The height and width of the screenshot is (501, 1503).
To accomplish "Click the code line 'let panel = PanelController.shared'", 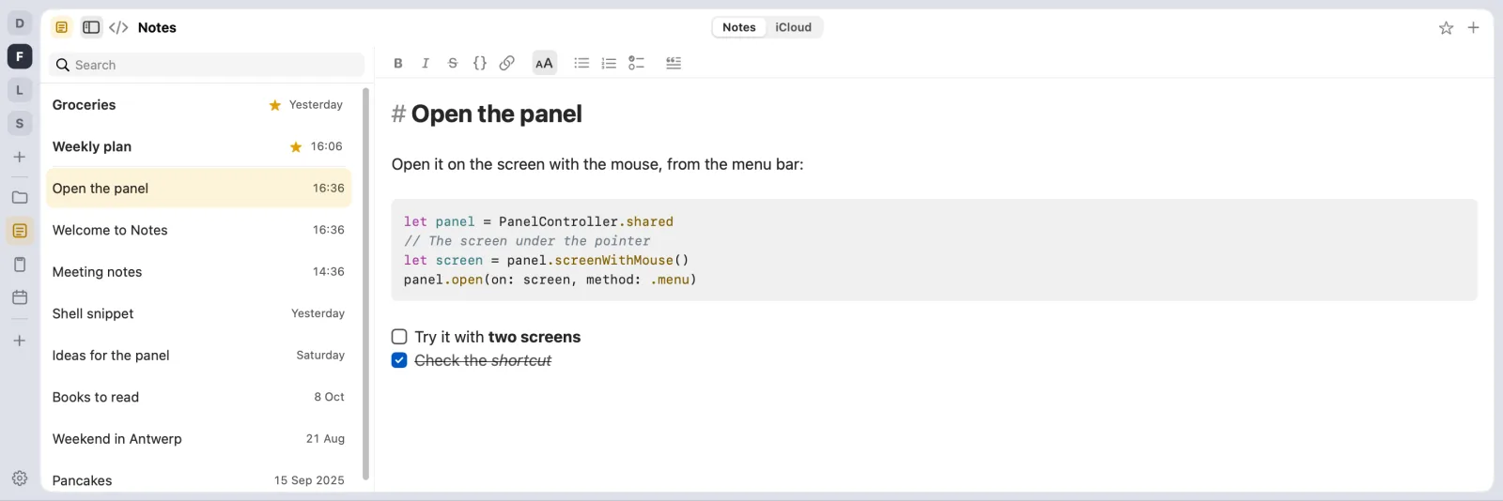I will click(x=538, y=221).
